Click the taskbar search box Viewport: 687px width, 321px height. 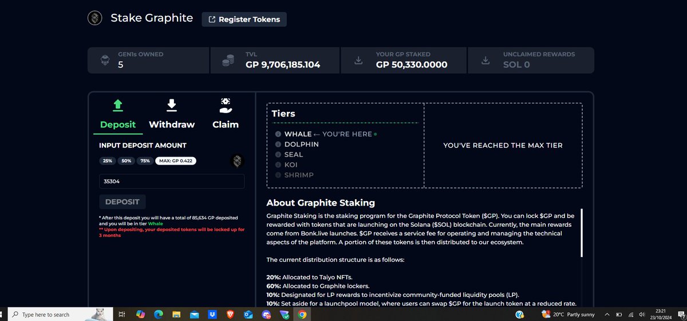tap(60, 314)
